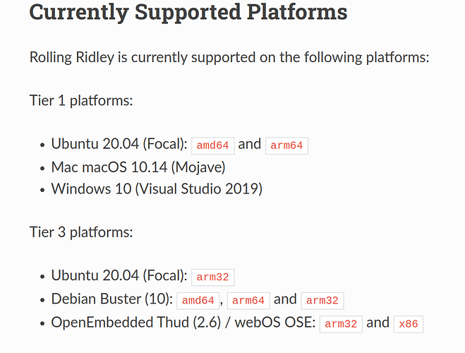465x353 pixels.
Task: Click the Tier 1 platforms label
Action: click(81, 100)
